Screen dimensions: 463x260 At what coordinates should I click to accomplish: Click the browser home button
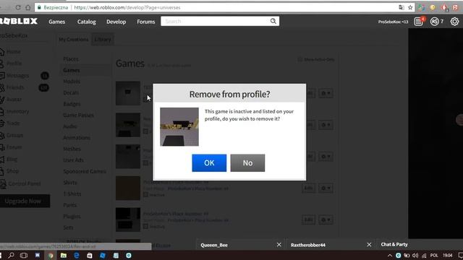(x=27, y=8)
